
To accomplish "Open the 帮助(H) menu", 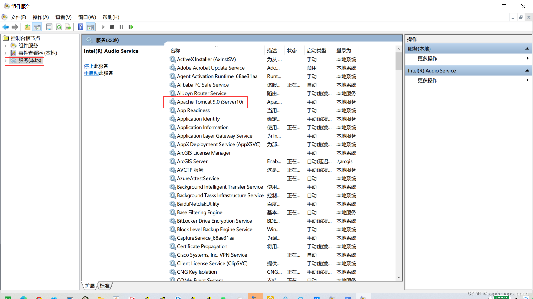I will pos(111,17).
